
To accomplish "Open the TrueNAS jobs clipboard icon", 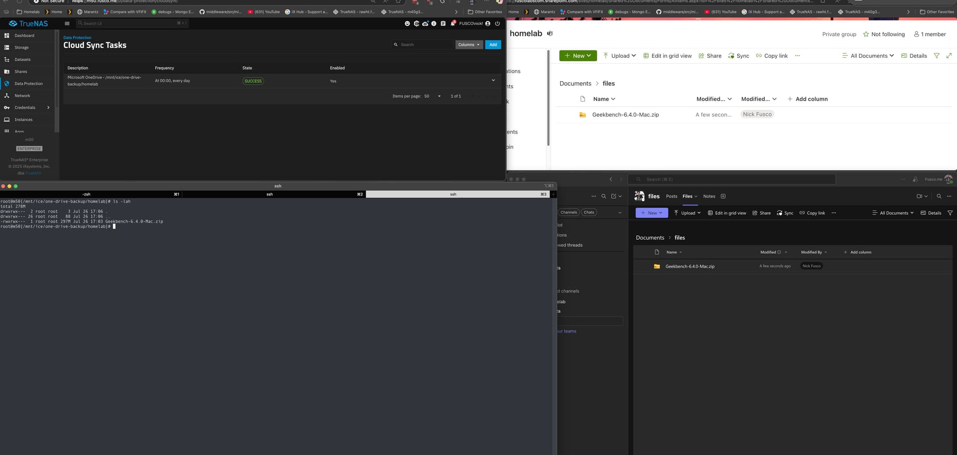I will [443, 23].
